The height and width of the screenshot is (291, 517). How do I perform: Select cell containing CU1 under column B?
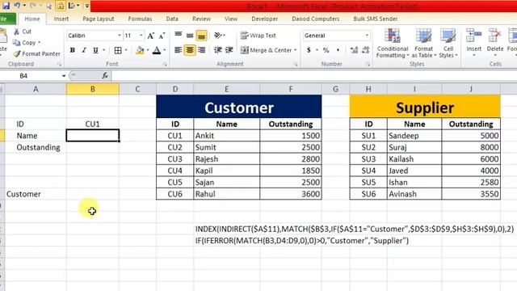pyautogui.click(x=93, y=124)
